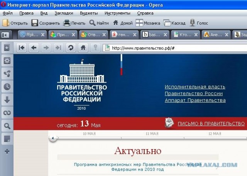Click the Каскад cascade windows icon
The width and height of the screenshot is (247, 176).
pos(167,23)
